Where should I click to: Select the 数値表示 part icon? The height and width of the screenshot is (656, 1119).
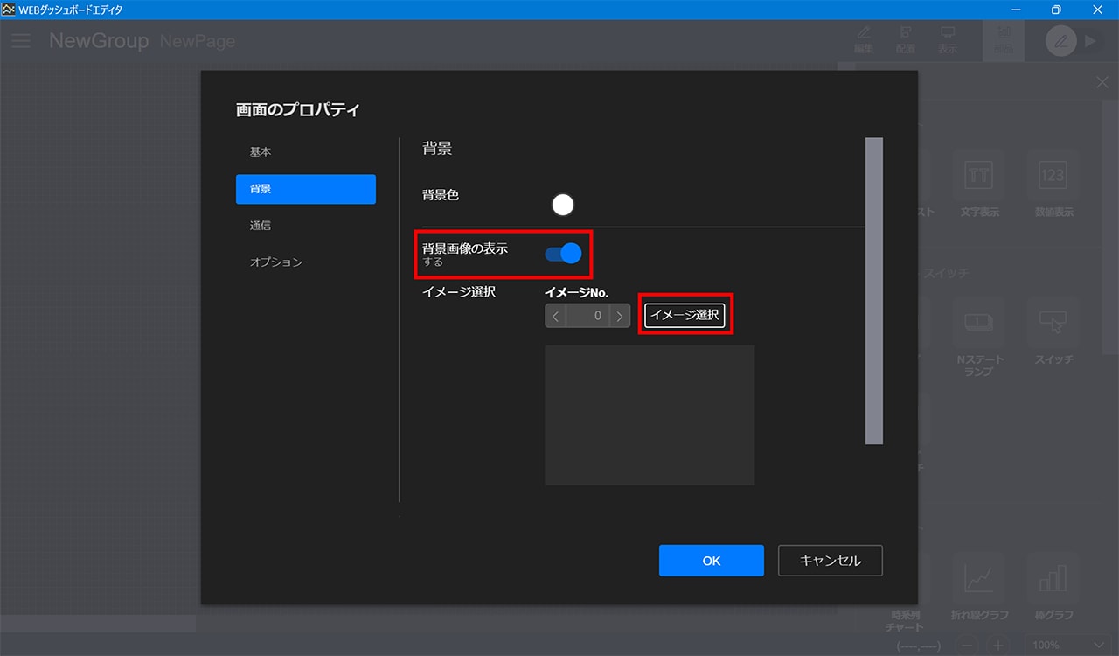click(1053, 176)
